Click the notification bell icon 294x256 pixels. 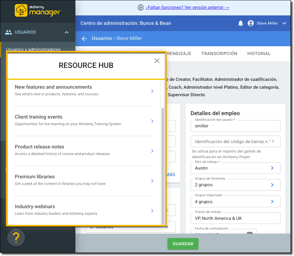241,23
